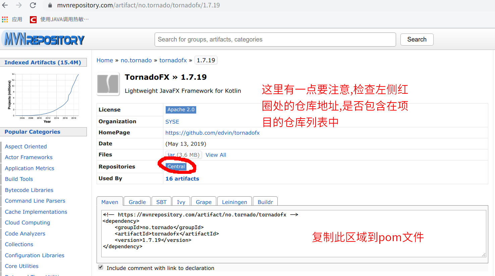Open the tornadofx breadcrumb link

point(173,60)
